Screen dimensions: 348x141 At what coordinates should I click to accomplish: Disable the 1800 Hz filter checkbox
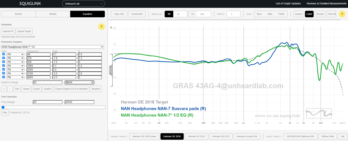(x=4, y=66)
